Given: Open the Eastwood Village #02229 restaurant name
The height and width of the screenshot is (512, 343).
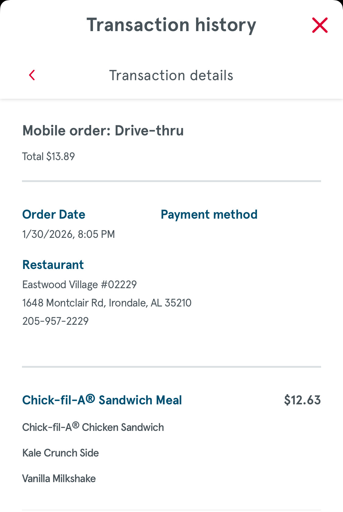Looking at the screenshot, I should [79, 285].
